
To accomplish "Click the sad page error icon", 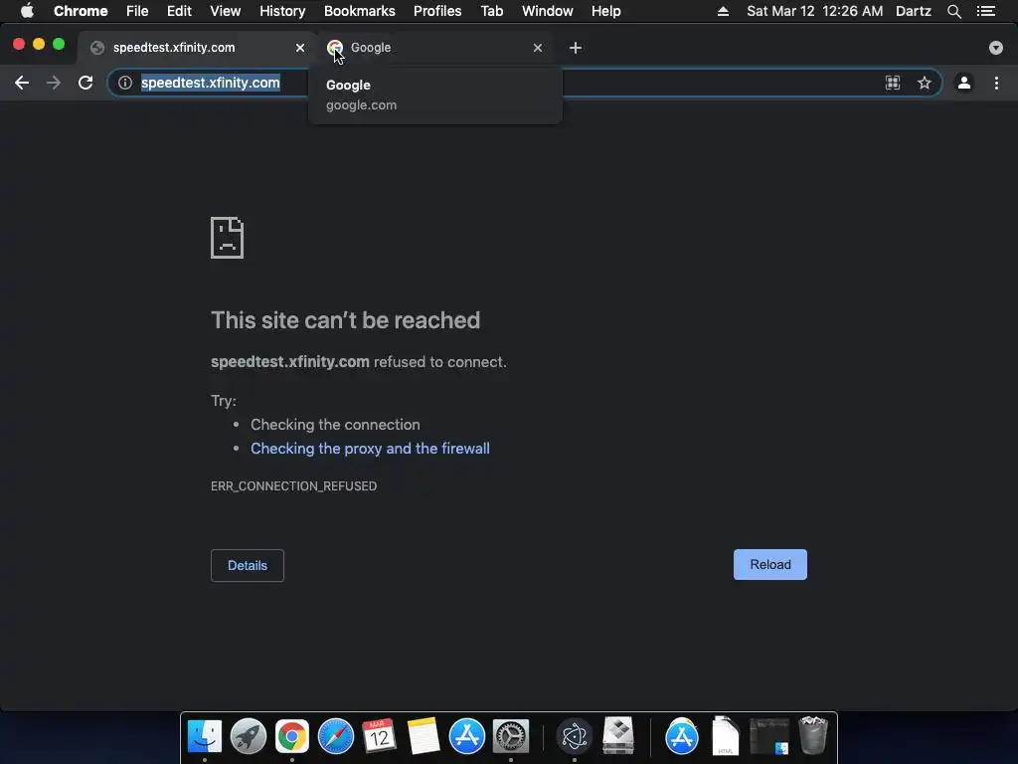I will pos(228,238).
